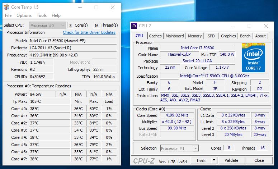This screenshot has width=278, height=169.
Task: Click the Threads value 16 in CPU-Z
Action: click(263, 148)
